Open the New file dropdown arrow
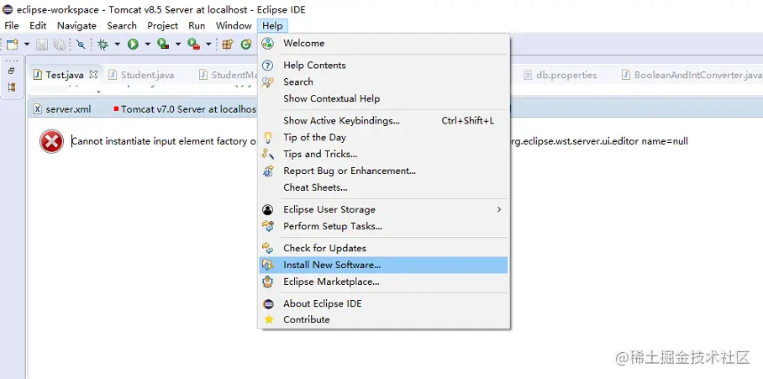763x379 pixels. [27, 45]
